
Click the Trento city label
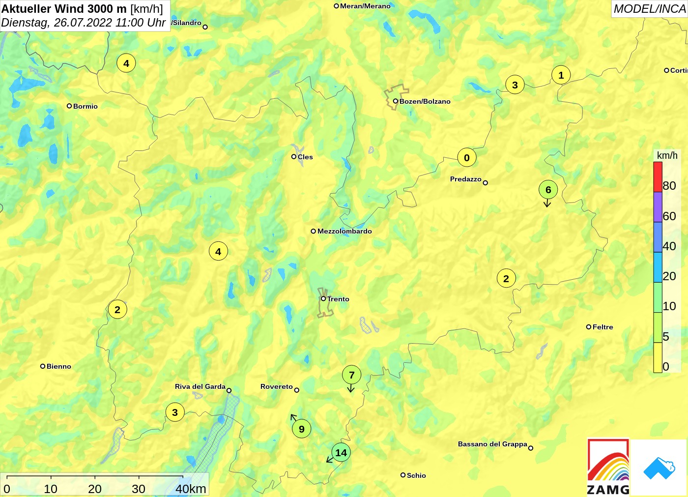pyautogui.click(x=338, y=299)
